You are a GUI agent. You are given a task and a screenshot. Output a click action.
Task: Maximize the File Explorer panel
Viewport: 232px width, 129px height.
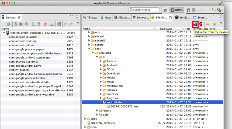220,16
